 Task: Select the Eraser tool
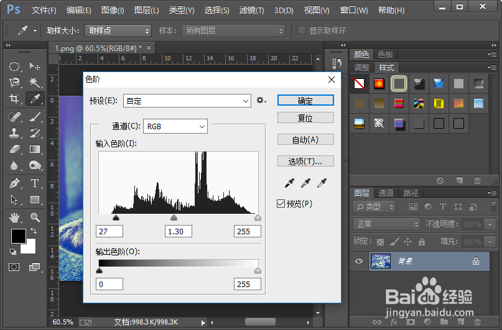(x=14, y=149)
